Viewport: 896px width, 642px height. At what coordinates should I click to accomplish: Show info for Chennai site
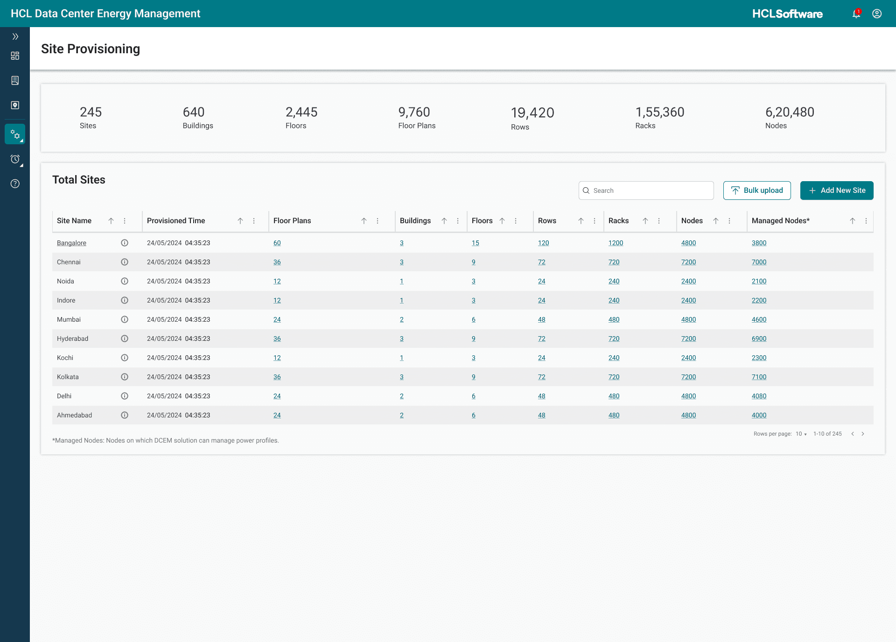[125, 262]
